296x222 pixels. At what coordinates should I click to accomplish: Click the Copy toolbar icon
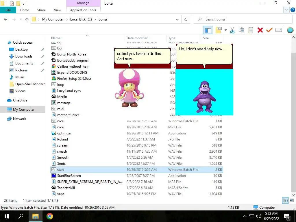[x=241, y=30]
